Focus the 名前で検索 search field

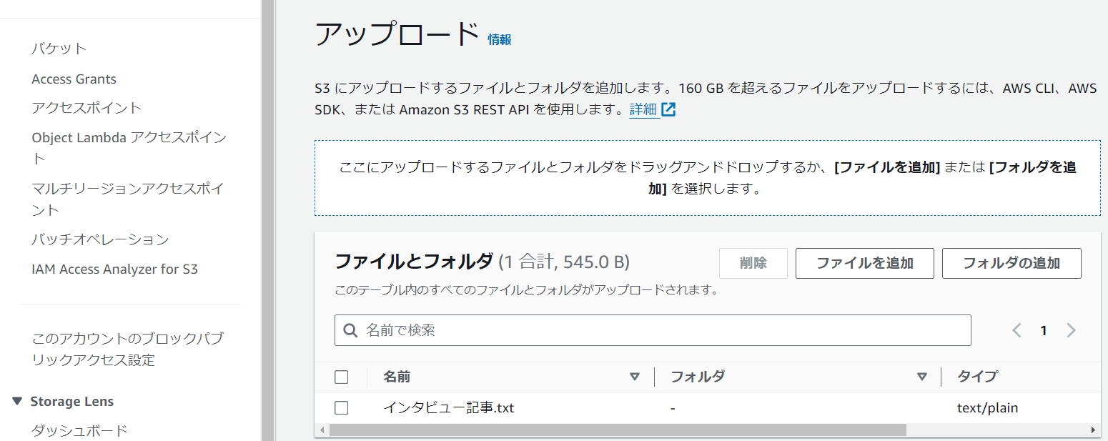(653, 330)
